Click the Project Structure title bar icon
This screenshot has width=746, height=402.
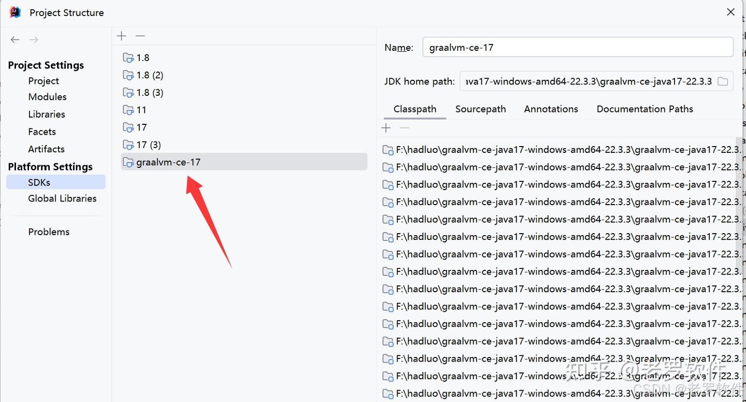click(14, 11)
